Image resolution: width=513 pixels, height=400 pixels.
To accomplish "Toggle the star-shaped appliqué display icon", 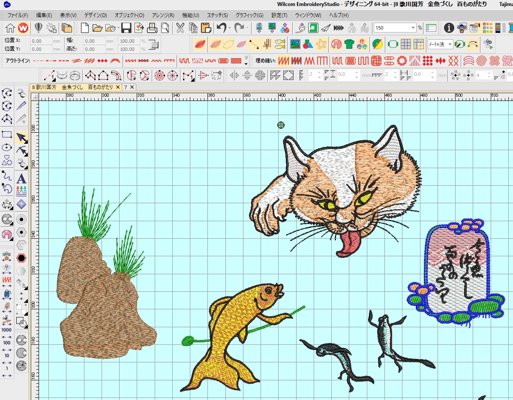I will pyautogui.click(x=321, y=44).
